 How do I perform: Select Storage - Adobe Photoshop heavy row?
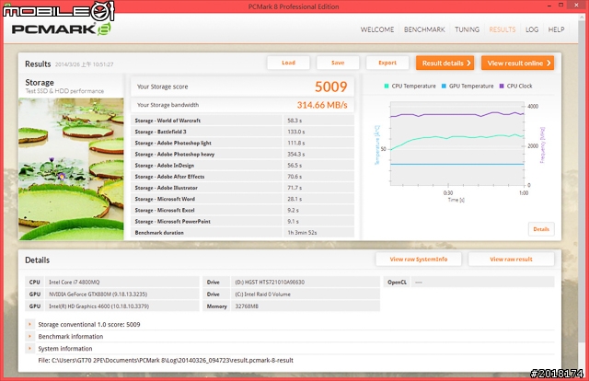(242, 155)
